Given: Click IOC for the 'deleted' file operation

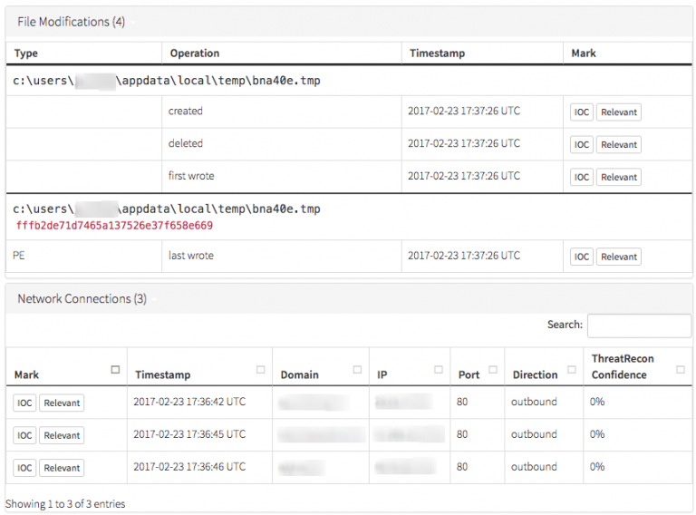Looking at the screenshot, I should pyautogui.click(x=582, y=145).
